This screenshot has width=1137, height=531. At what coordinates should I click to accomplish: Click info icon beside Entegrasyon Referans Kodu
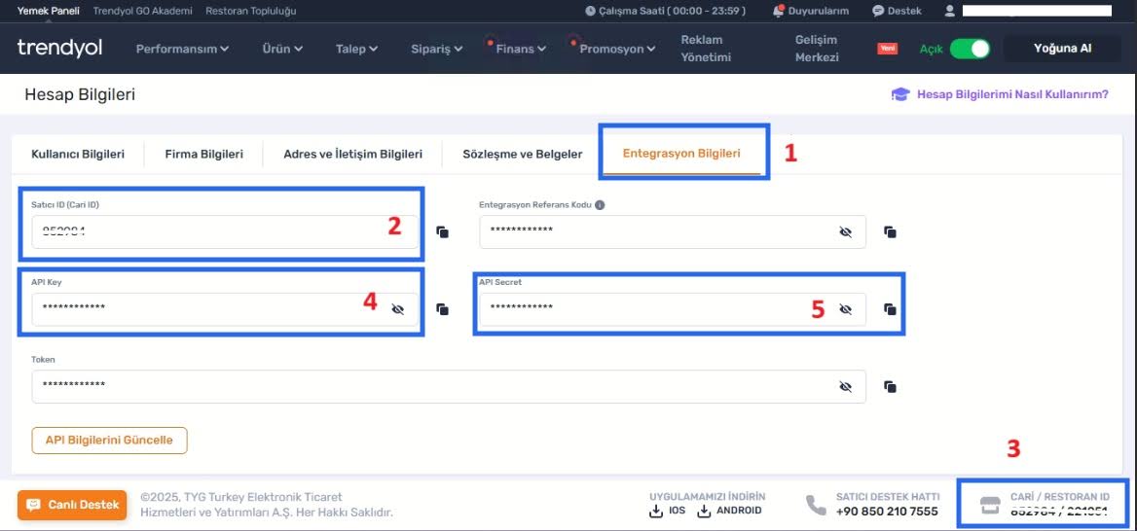[x=600, y=205]
